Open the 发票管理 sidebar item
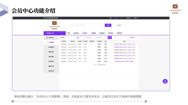188x105 pixels. point(51,47)
